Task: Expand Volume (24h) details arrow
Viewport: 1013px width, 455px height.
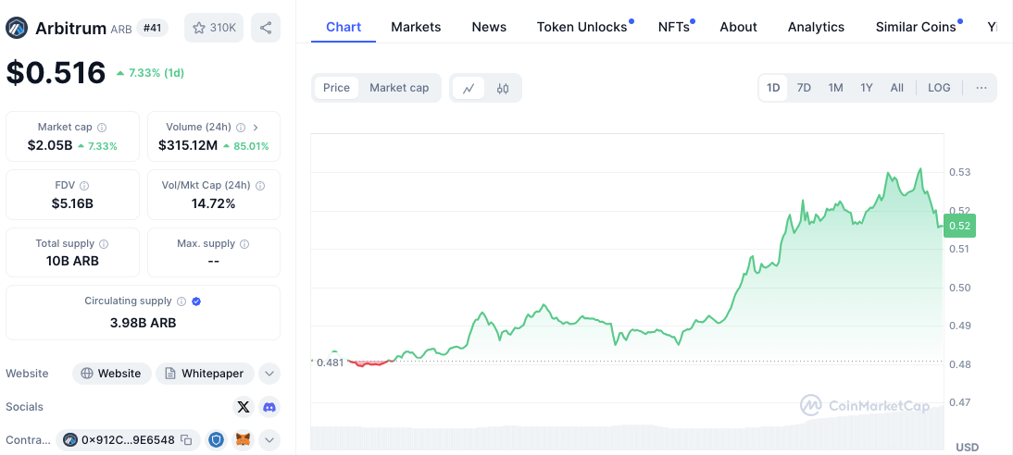Action: [256, 127]
